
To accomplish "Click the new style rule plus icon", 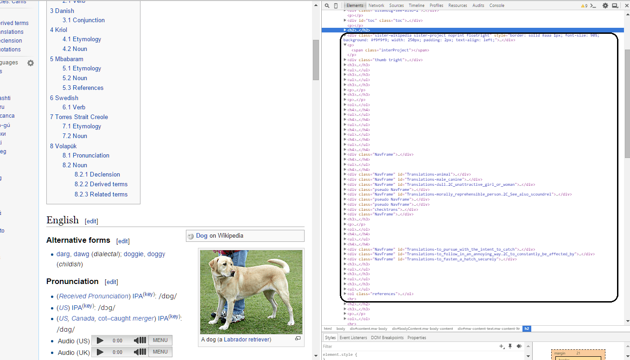I will point(501,346).
